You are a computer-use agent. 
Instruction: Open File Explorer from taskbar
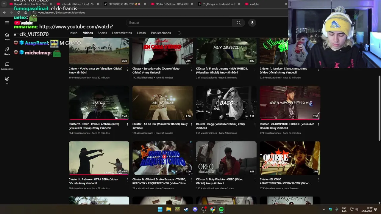coord(169,209)
